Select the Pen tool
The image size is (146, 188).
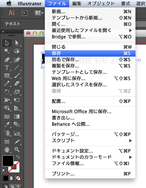click(7, 60)
